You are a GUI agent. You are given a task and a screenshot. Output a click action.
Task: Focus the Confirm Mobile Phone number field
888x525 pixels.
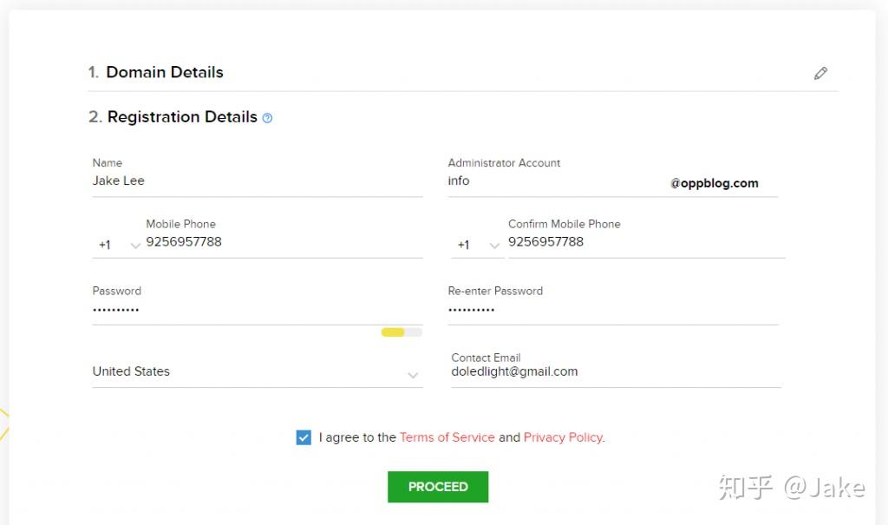(645, 242)
